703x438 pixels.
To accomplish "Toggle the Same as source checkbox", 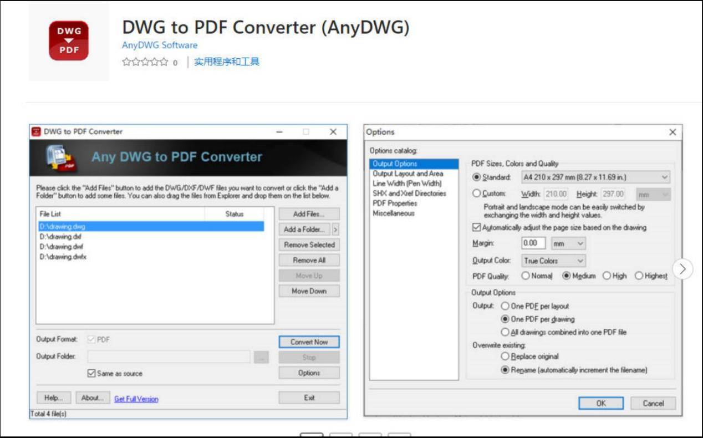I will 91,374.
